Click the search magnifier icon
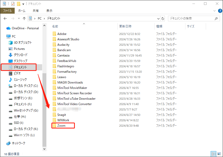 (216, 19)
